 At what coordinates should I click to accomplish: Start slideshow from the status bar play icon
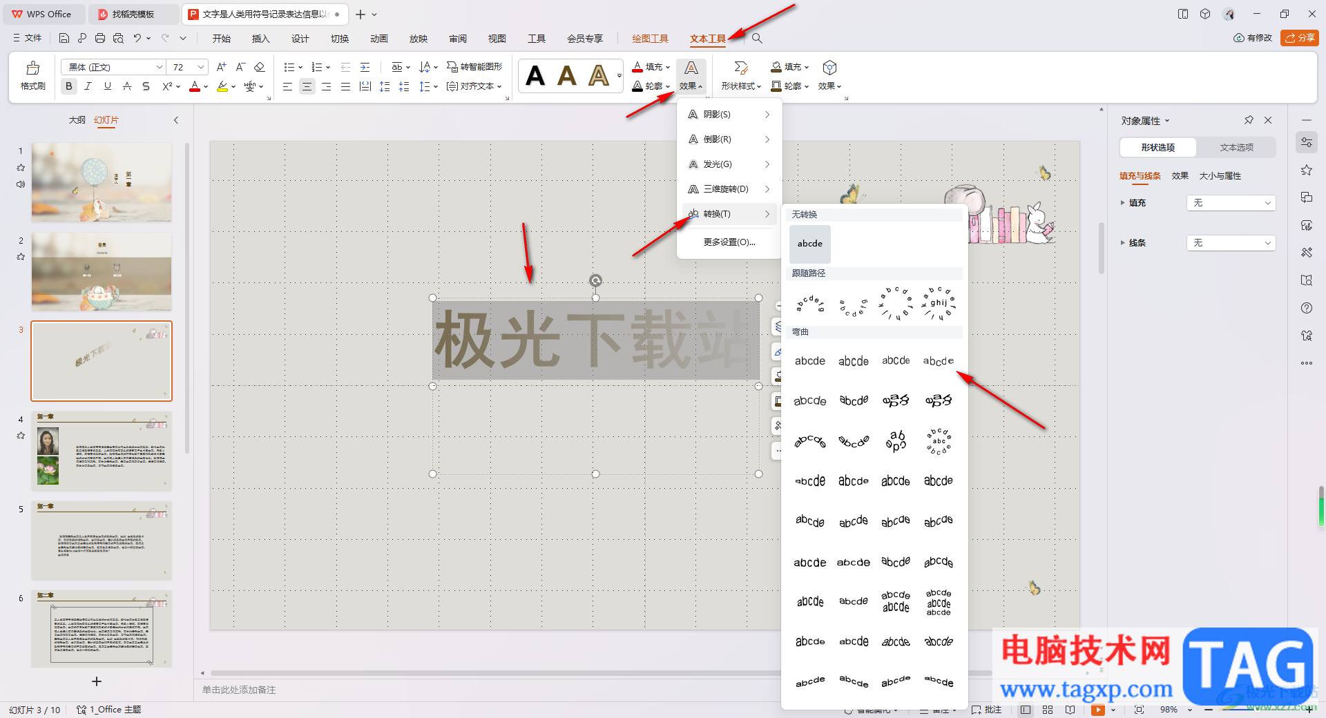[x=1097, y=710]
